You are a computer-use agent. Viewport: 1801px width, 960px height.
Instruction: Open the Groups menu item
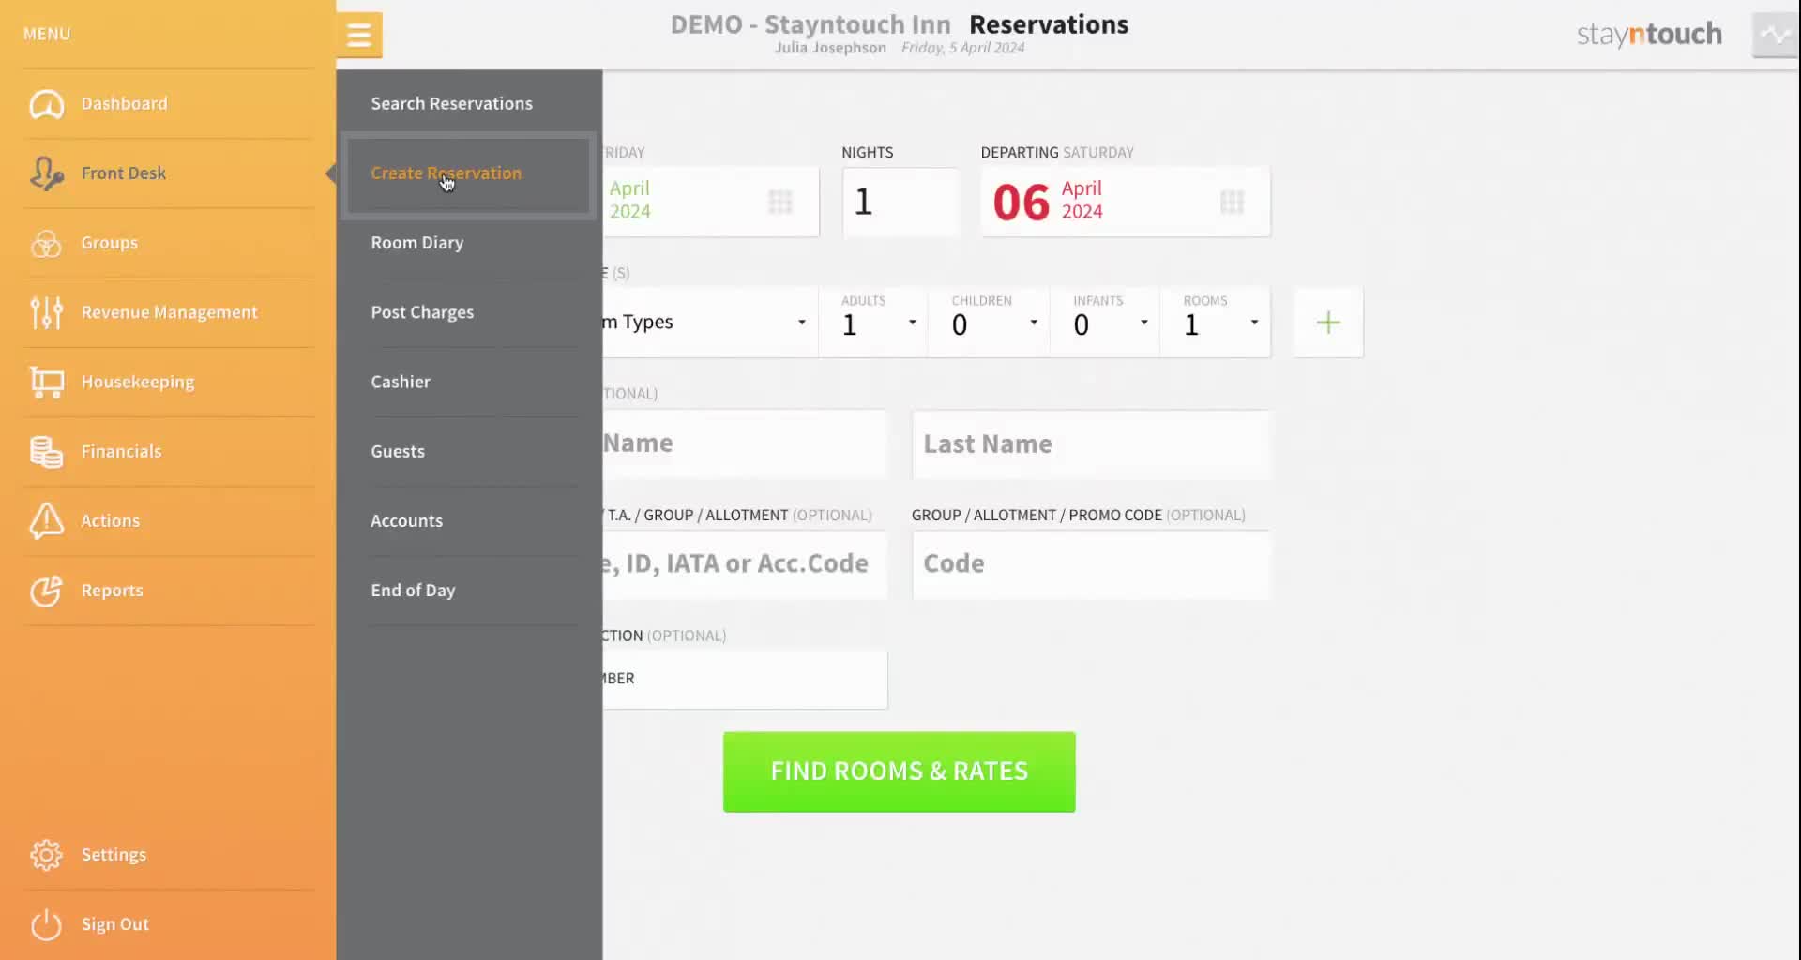109,243
